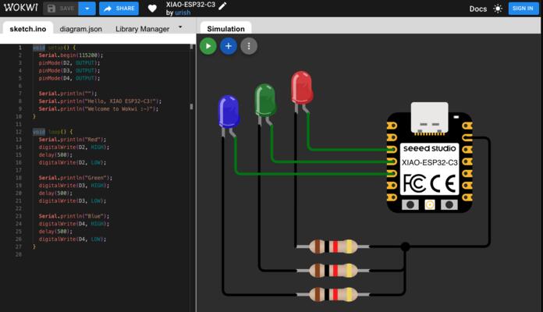This screenshot has width=543, height=312.
Task: Click the Wokwi logo
Action: [20, 8]
